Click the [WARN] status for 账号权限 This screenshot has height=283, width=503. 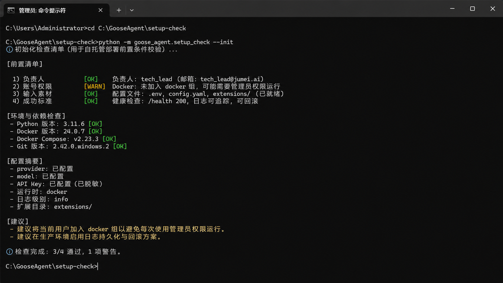(94, 87)
